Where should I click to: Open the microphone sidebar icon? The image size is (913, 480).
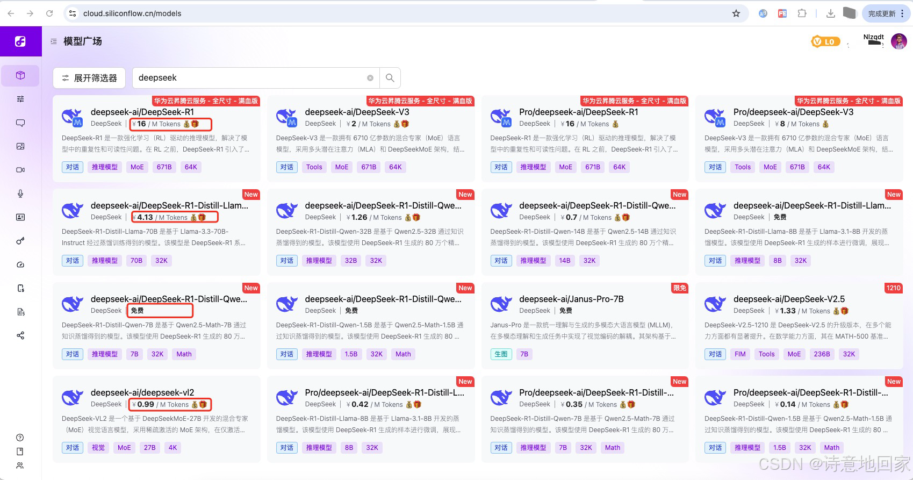tap(20, 194)
